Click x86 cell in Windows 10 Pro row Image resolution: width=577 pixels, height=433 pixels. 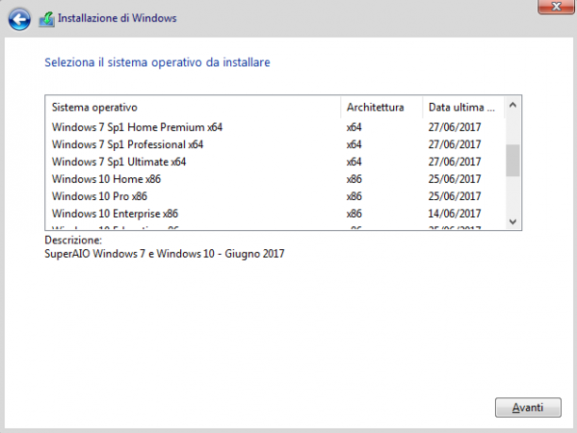pos(354,196)
